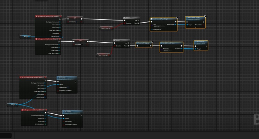Image resolution: width=259 pixels, height=139 pixels.
Task: Select the Get All Actors Of Class node title
Action: pos(168,43)
